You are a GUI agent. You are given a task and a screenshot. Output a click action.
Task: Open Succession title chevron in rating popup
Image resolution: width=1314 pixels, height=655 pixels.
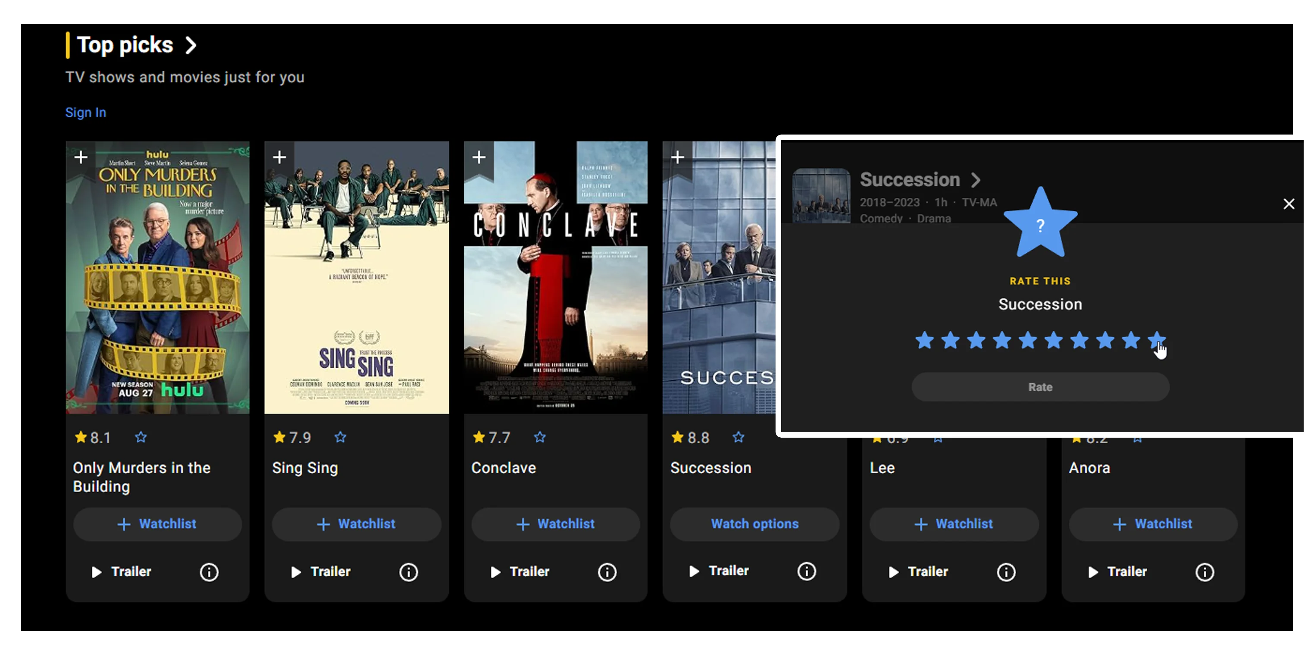(x=975, y=180)
